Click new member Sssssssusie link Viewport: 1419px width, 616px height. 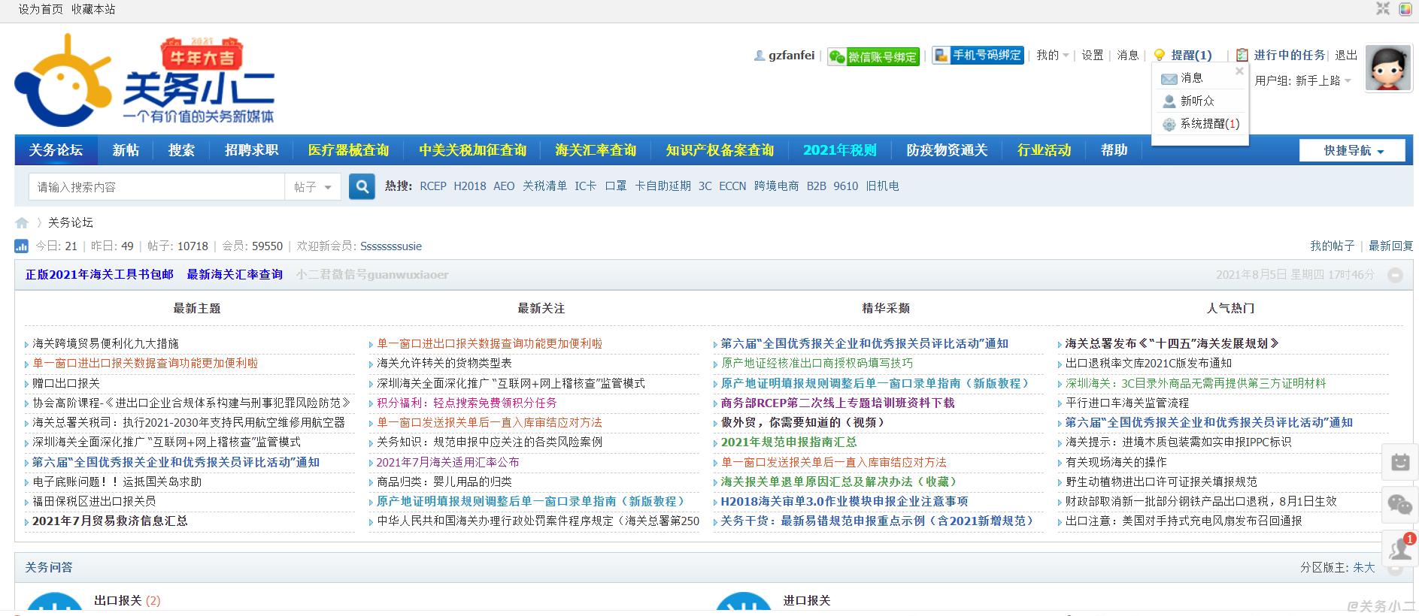(391, 246)
